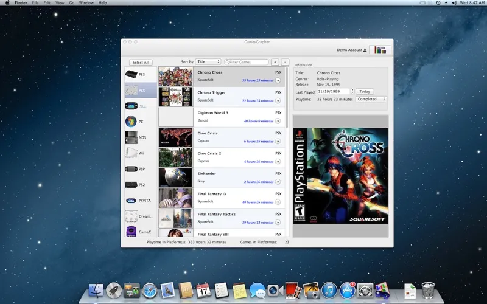Open Launchpad rocket in dock
The width and height of the screenshot is (487, 304).
coord(114,291)
